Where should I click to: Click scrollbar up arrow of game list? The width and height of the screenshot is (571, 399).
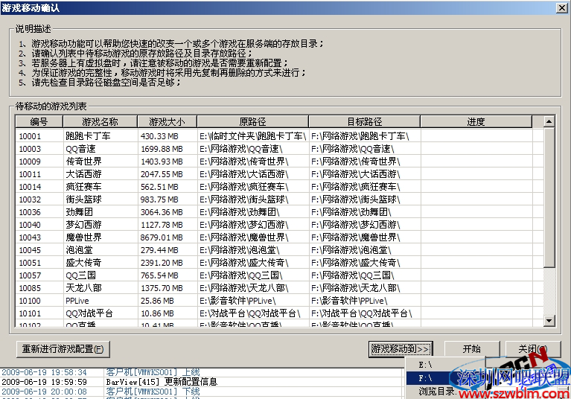point(549,121)
